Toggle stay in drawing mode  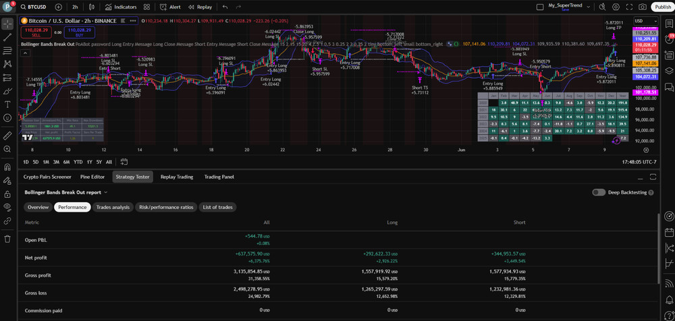pos(7,180)
